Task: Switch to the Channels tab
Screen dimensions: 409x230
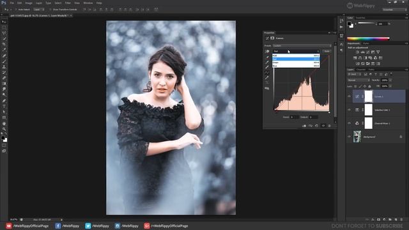Action: click(x=361, y=70)
